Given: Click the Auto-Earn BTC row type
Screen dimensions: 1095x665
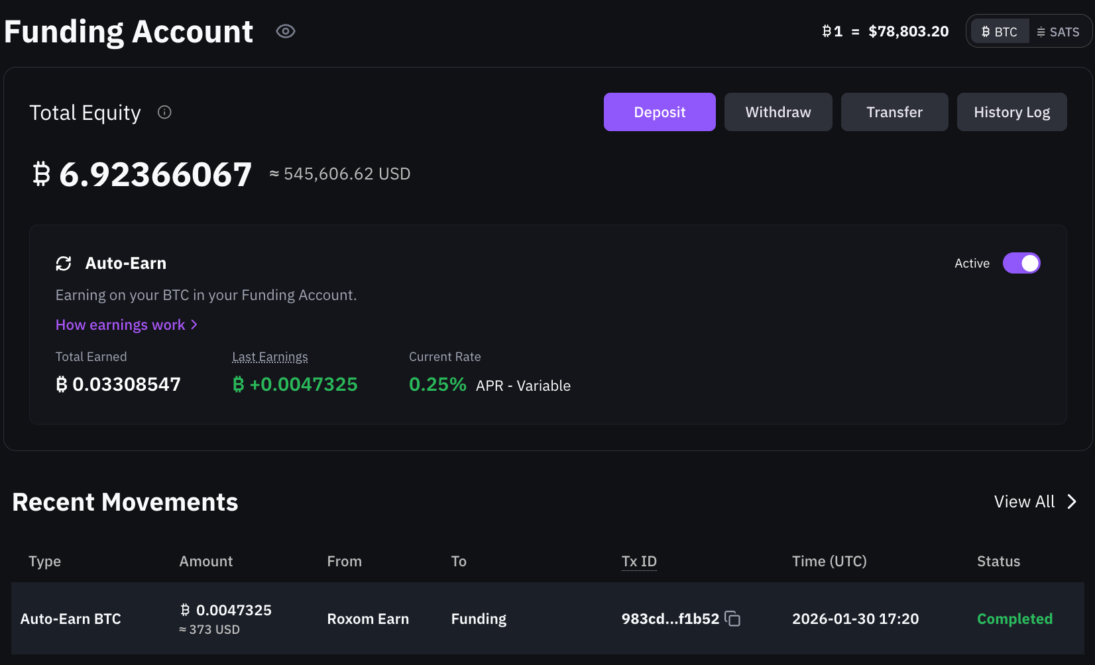Looking at the screenshot, I should [x=71, y=619].
